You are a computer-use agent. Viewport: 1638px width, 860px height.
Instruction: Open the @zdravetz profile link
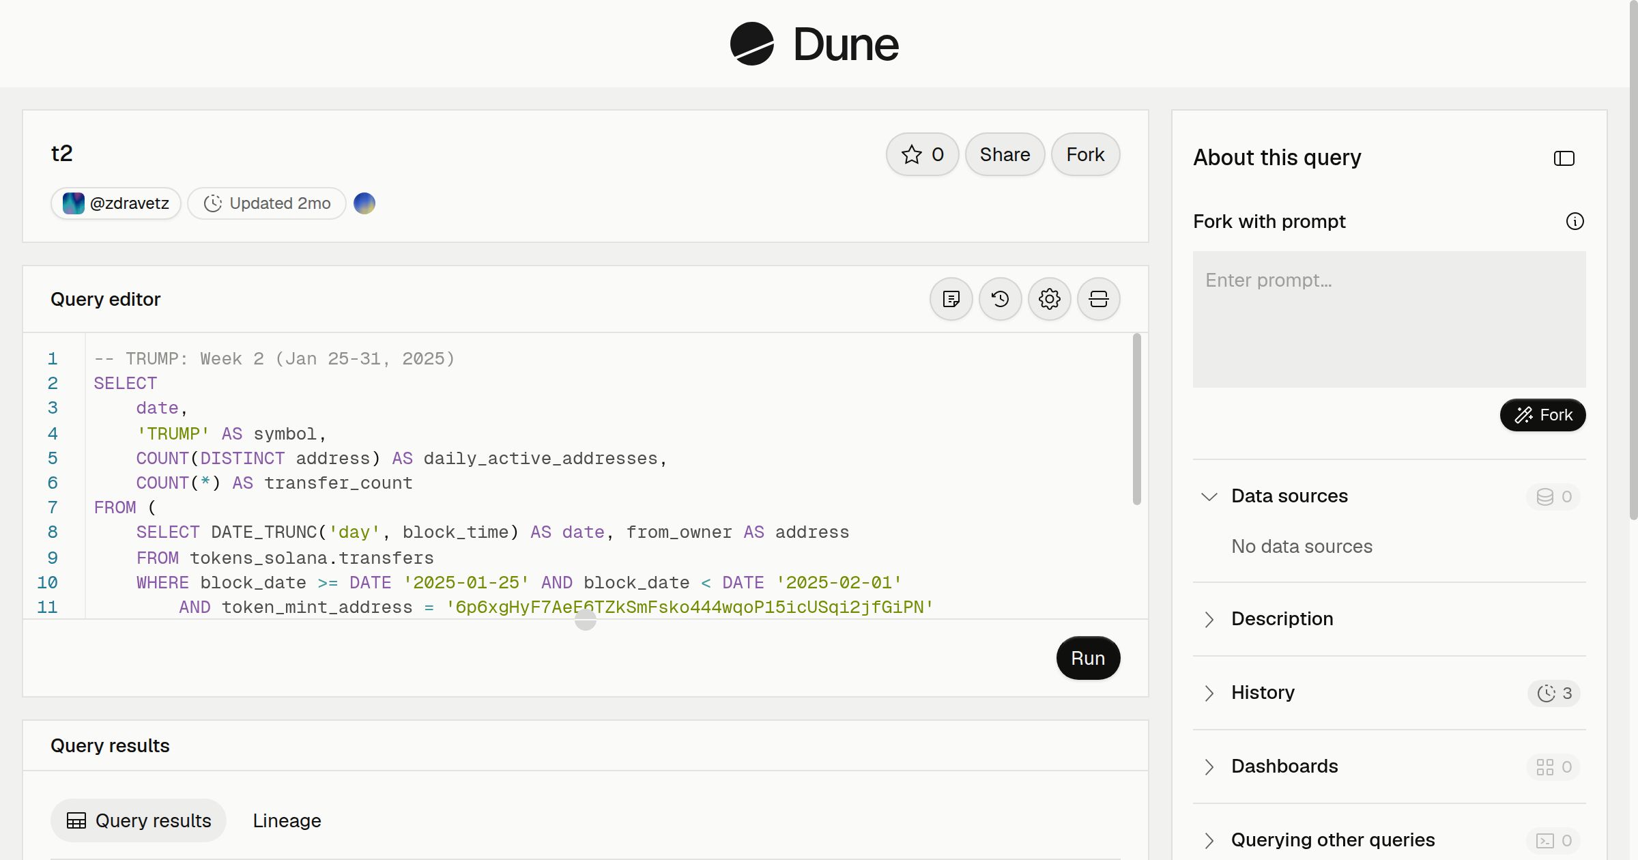(116, 203)
